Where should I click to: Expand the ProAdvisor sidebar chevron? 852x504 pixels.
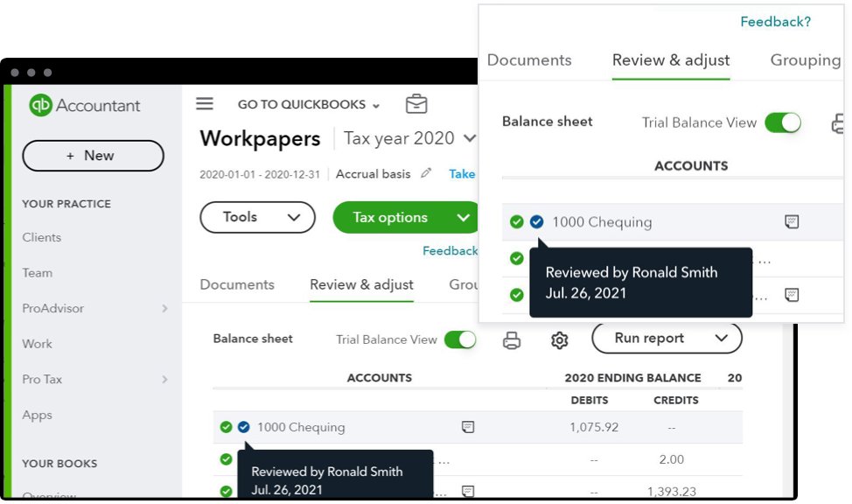coord(164,308)
